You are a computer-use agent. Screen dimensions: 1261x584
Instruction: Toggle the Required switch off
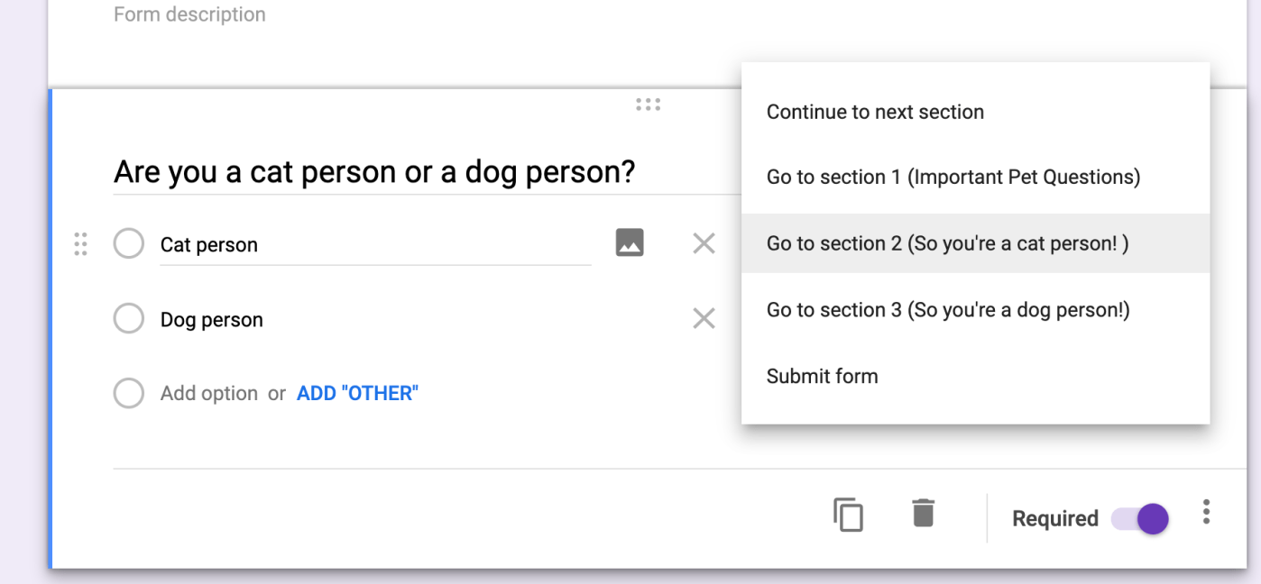coord(1142,519)
